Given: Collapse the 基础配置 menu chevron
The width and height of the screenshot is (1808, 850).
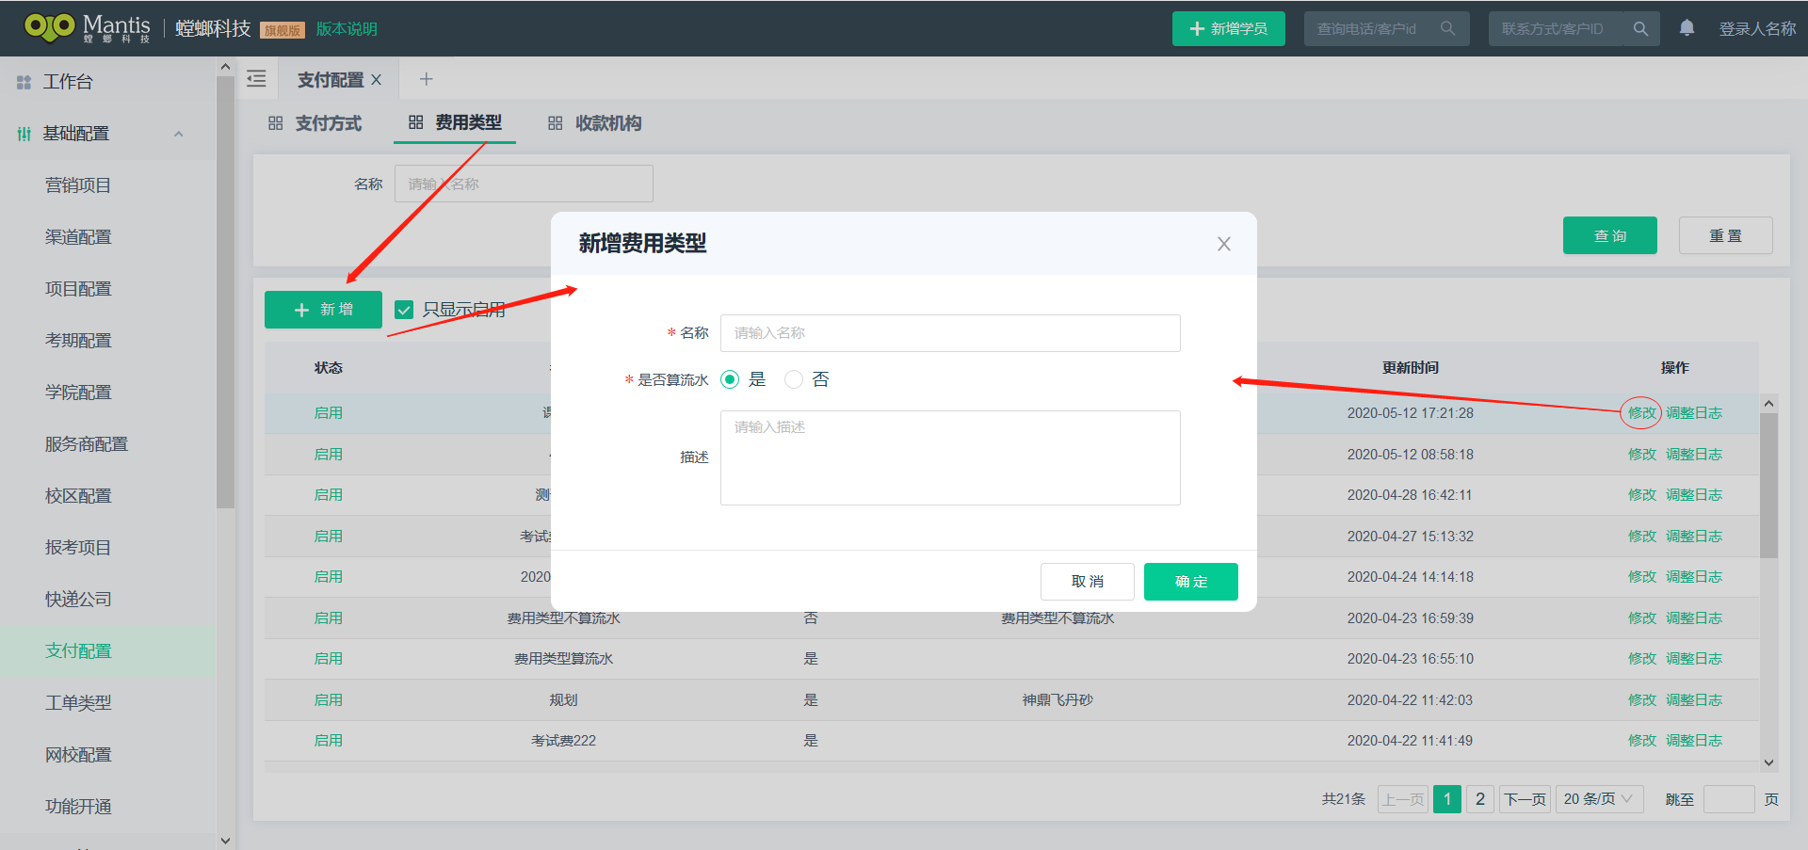Looking at the screenshot, I should 179,134.
